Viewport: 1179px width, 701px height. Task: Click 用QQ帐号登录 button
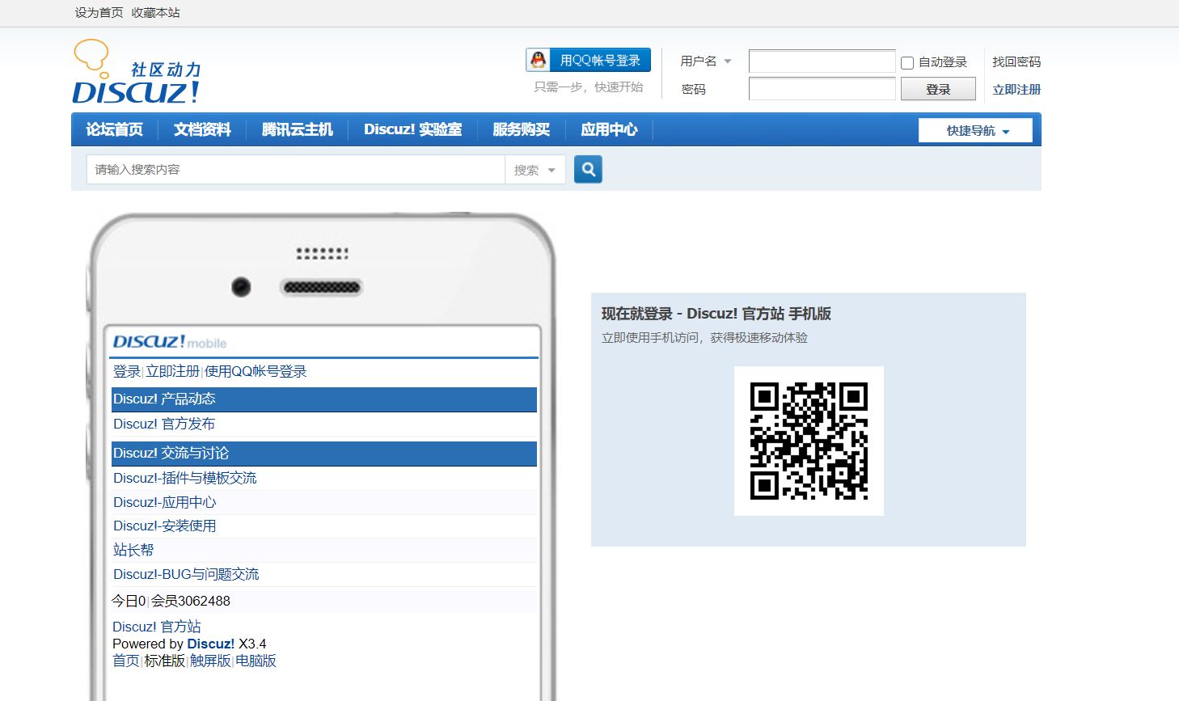pyautogui.click(x=588, y=60)
